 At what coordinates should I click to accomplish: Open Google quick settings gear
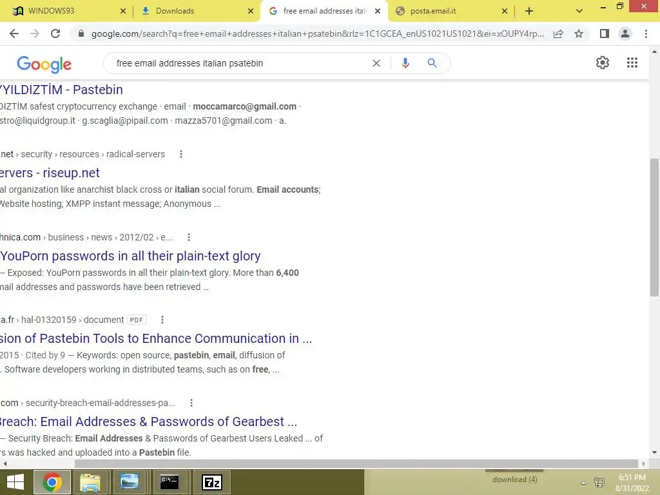(603, 63)
